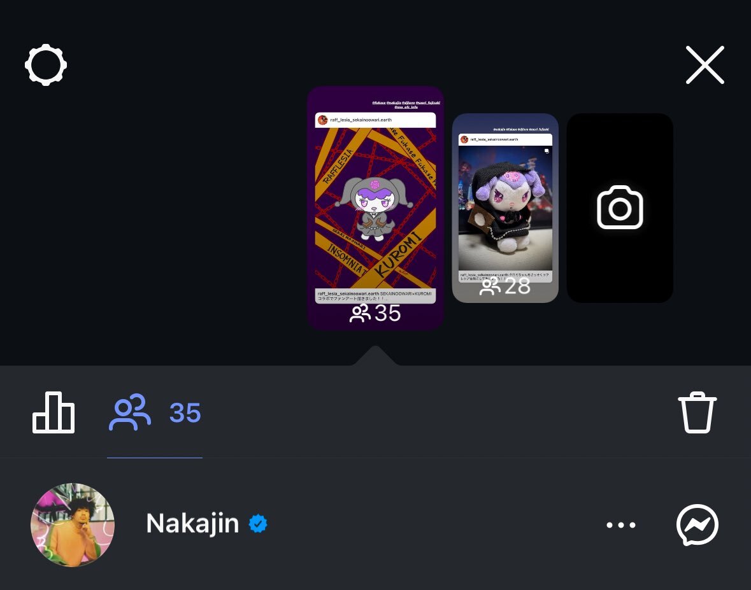Open story settings gear icon
The height and width of the screenshot is (590, 751).
(x=46, y=65)
